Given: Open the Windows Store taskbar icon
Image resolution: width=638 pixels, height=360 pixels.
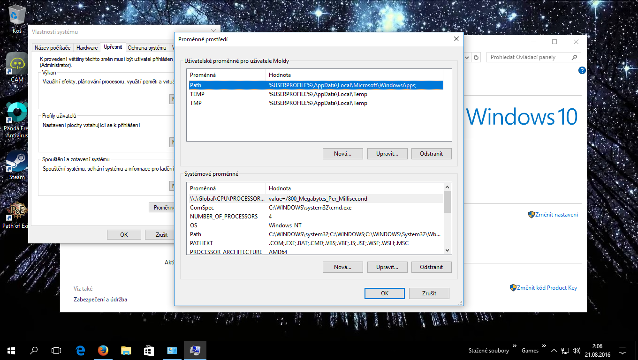Looking at the screenshot, I should pyautogui.click(x=149, y=350).
